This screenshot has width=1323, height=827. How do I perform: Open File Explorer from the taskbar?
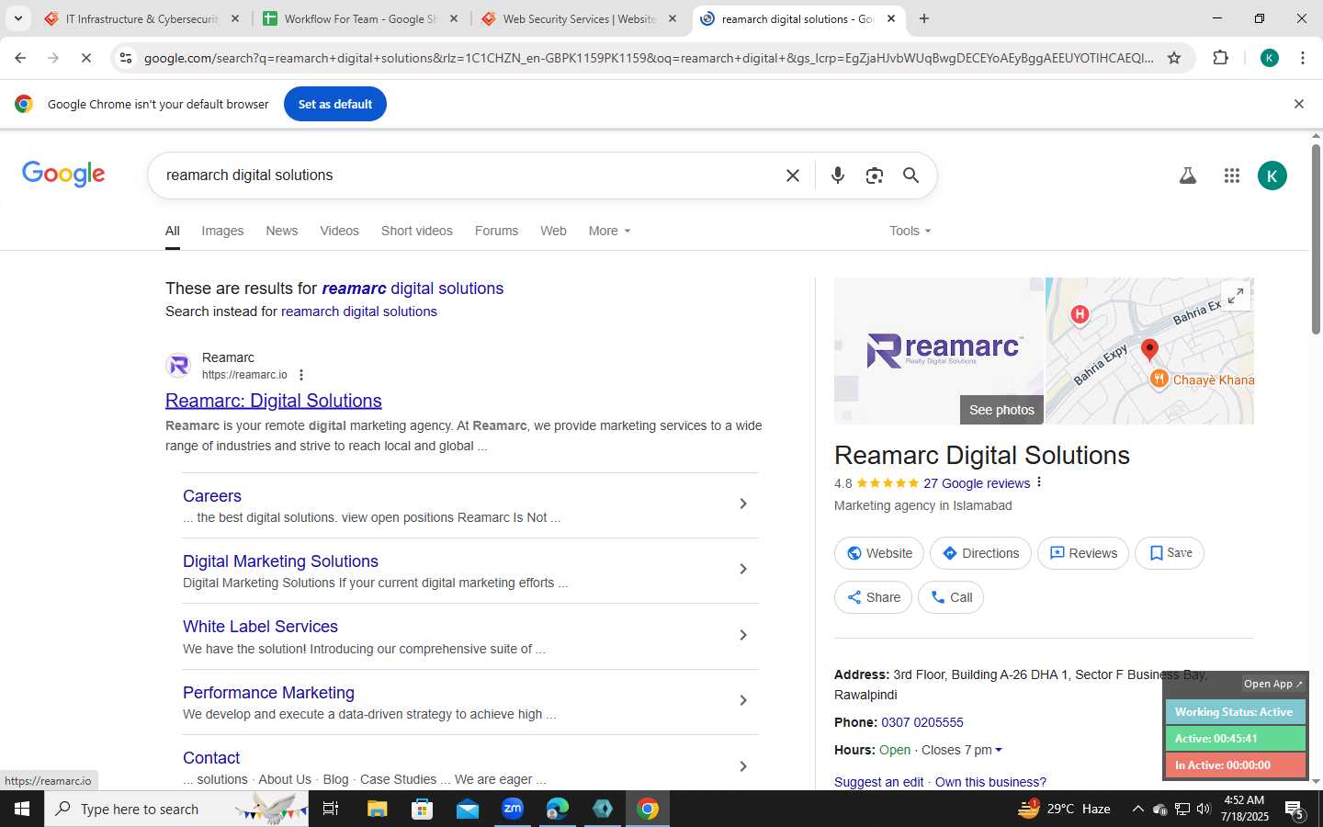(x=377, y=809)
